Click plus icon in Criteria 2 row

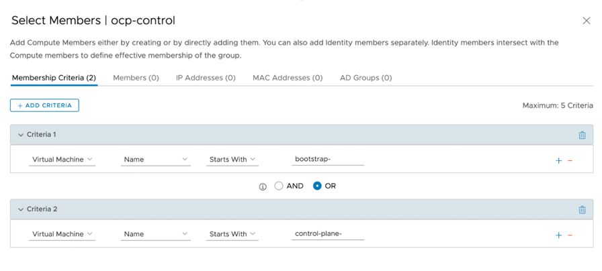pyautogui.click(x=558, y=235)
